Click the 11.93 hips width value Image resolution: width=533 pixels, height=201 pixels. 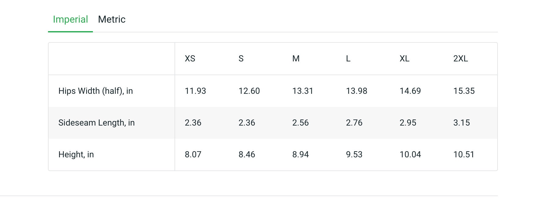195,91
